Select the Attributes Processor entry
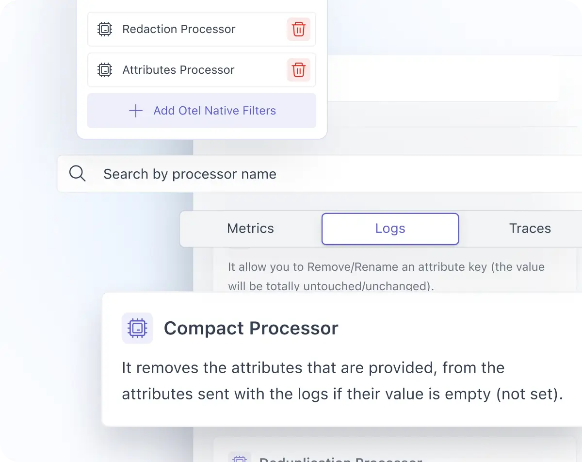The width and height of the screenshot is (582, 462). click(x=178, y=70)
